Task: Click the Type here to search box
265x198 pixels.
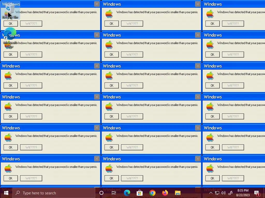Action: [x=54, y=193]
